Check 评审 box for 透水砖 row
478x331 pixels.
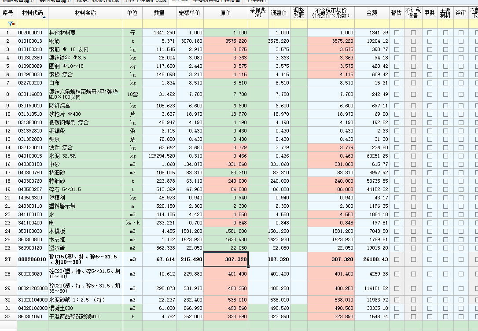click(x=461, y=248)
